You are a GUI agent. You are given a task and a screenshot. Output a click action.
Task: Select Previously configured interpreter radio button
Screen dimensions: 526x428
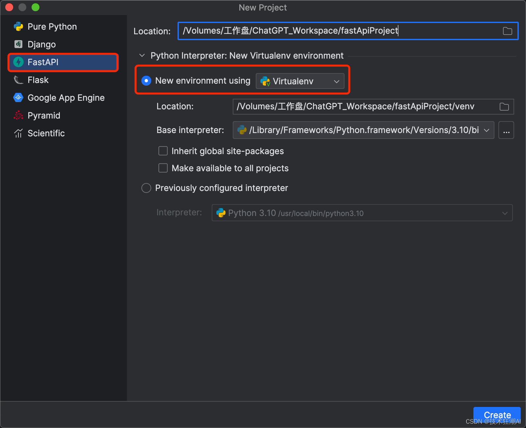tap(146, 188)
